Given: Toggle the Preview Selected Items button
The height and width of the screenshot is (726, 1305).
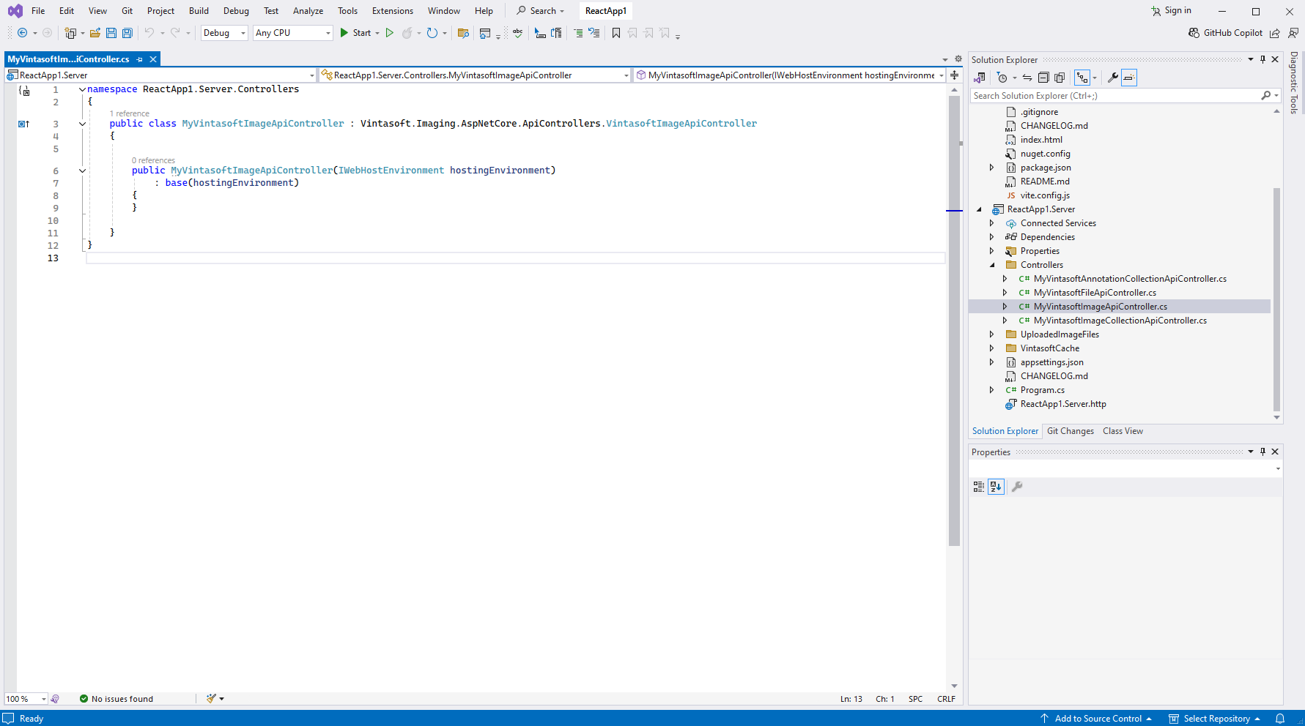Looking at the screenshot, I should tap(1129, 78).
